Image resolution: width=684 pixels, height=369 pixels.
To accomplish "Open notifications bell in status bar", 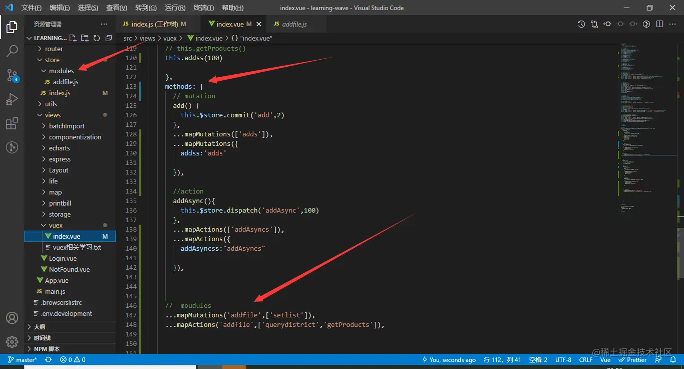I will tap(673, 359).
